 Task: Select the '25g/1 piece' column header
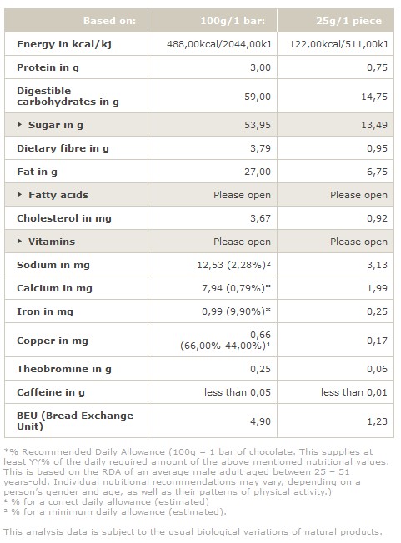pyautogui.click(x=348, y=21)
